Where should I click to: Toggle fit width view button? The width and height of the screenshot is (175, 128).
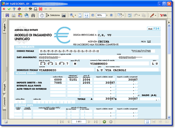[x=86, y=15]
